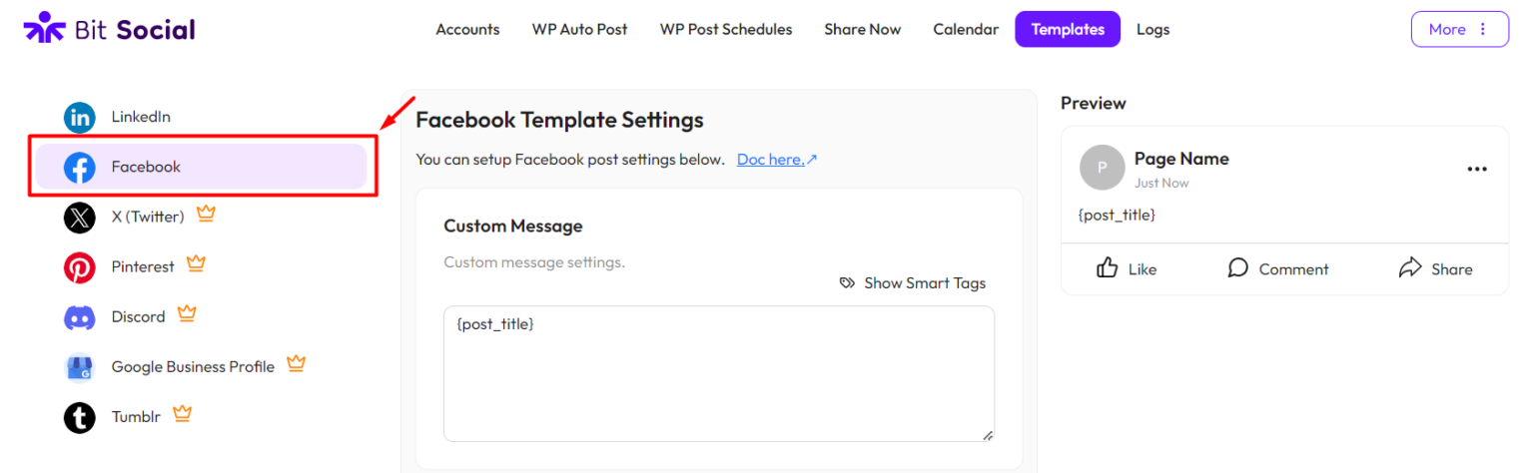
Task: Open the three-dot preview post menu
Action: point(1477,170)
